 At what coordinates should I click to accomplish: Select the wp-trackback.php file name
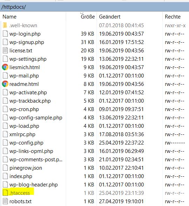(x=30, y=101)
